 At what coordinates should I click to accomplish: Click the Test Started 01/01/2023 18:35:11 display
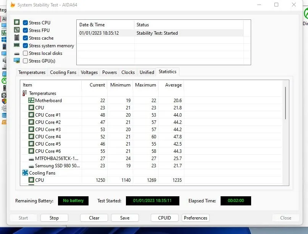point(152,201)
